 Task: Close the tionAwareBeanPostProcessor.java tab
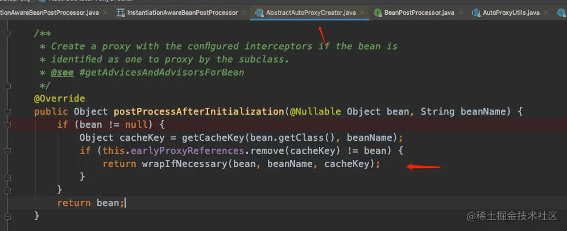point(105,12)
